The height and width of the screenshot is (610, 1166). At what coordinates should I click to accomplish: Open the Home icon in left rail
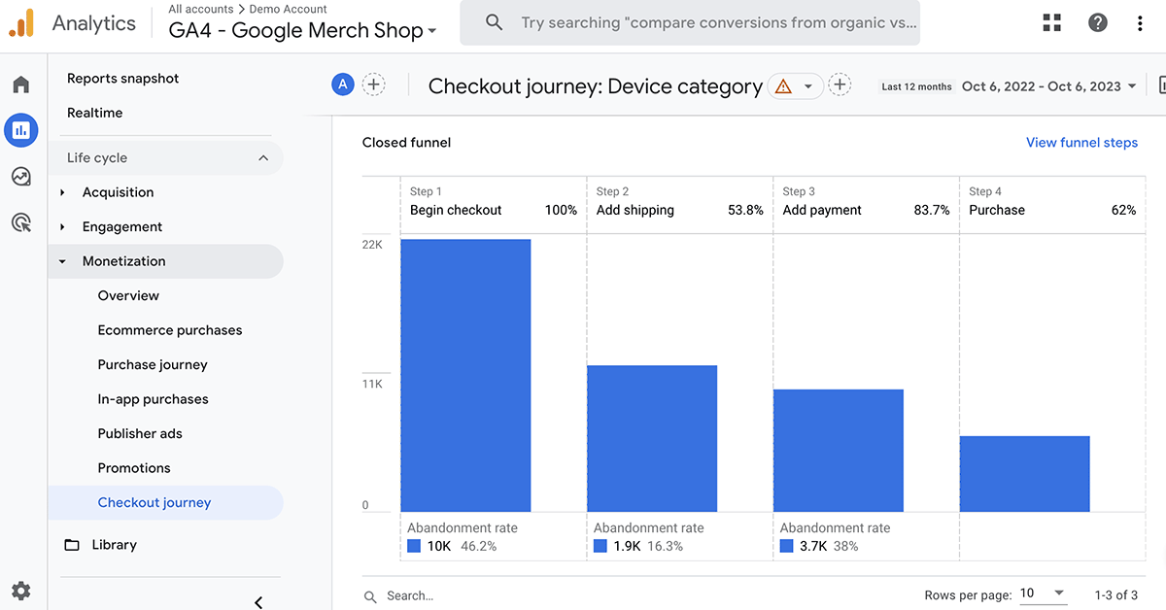click(x=21, y=85)
